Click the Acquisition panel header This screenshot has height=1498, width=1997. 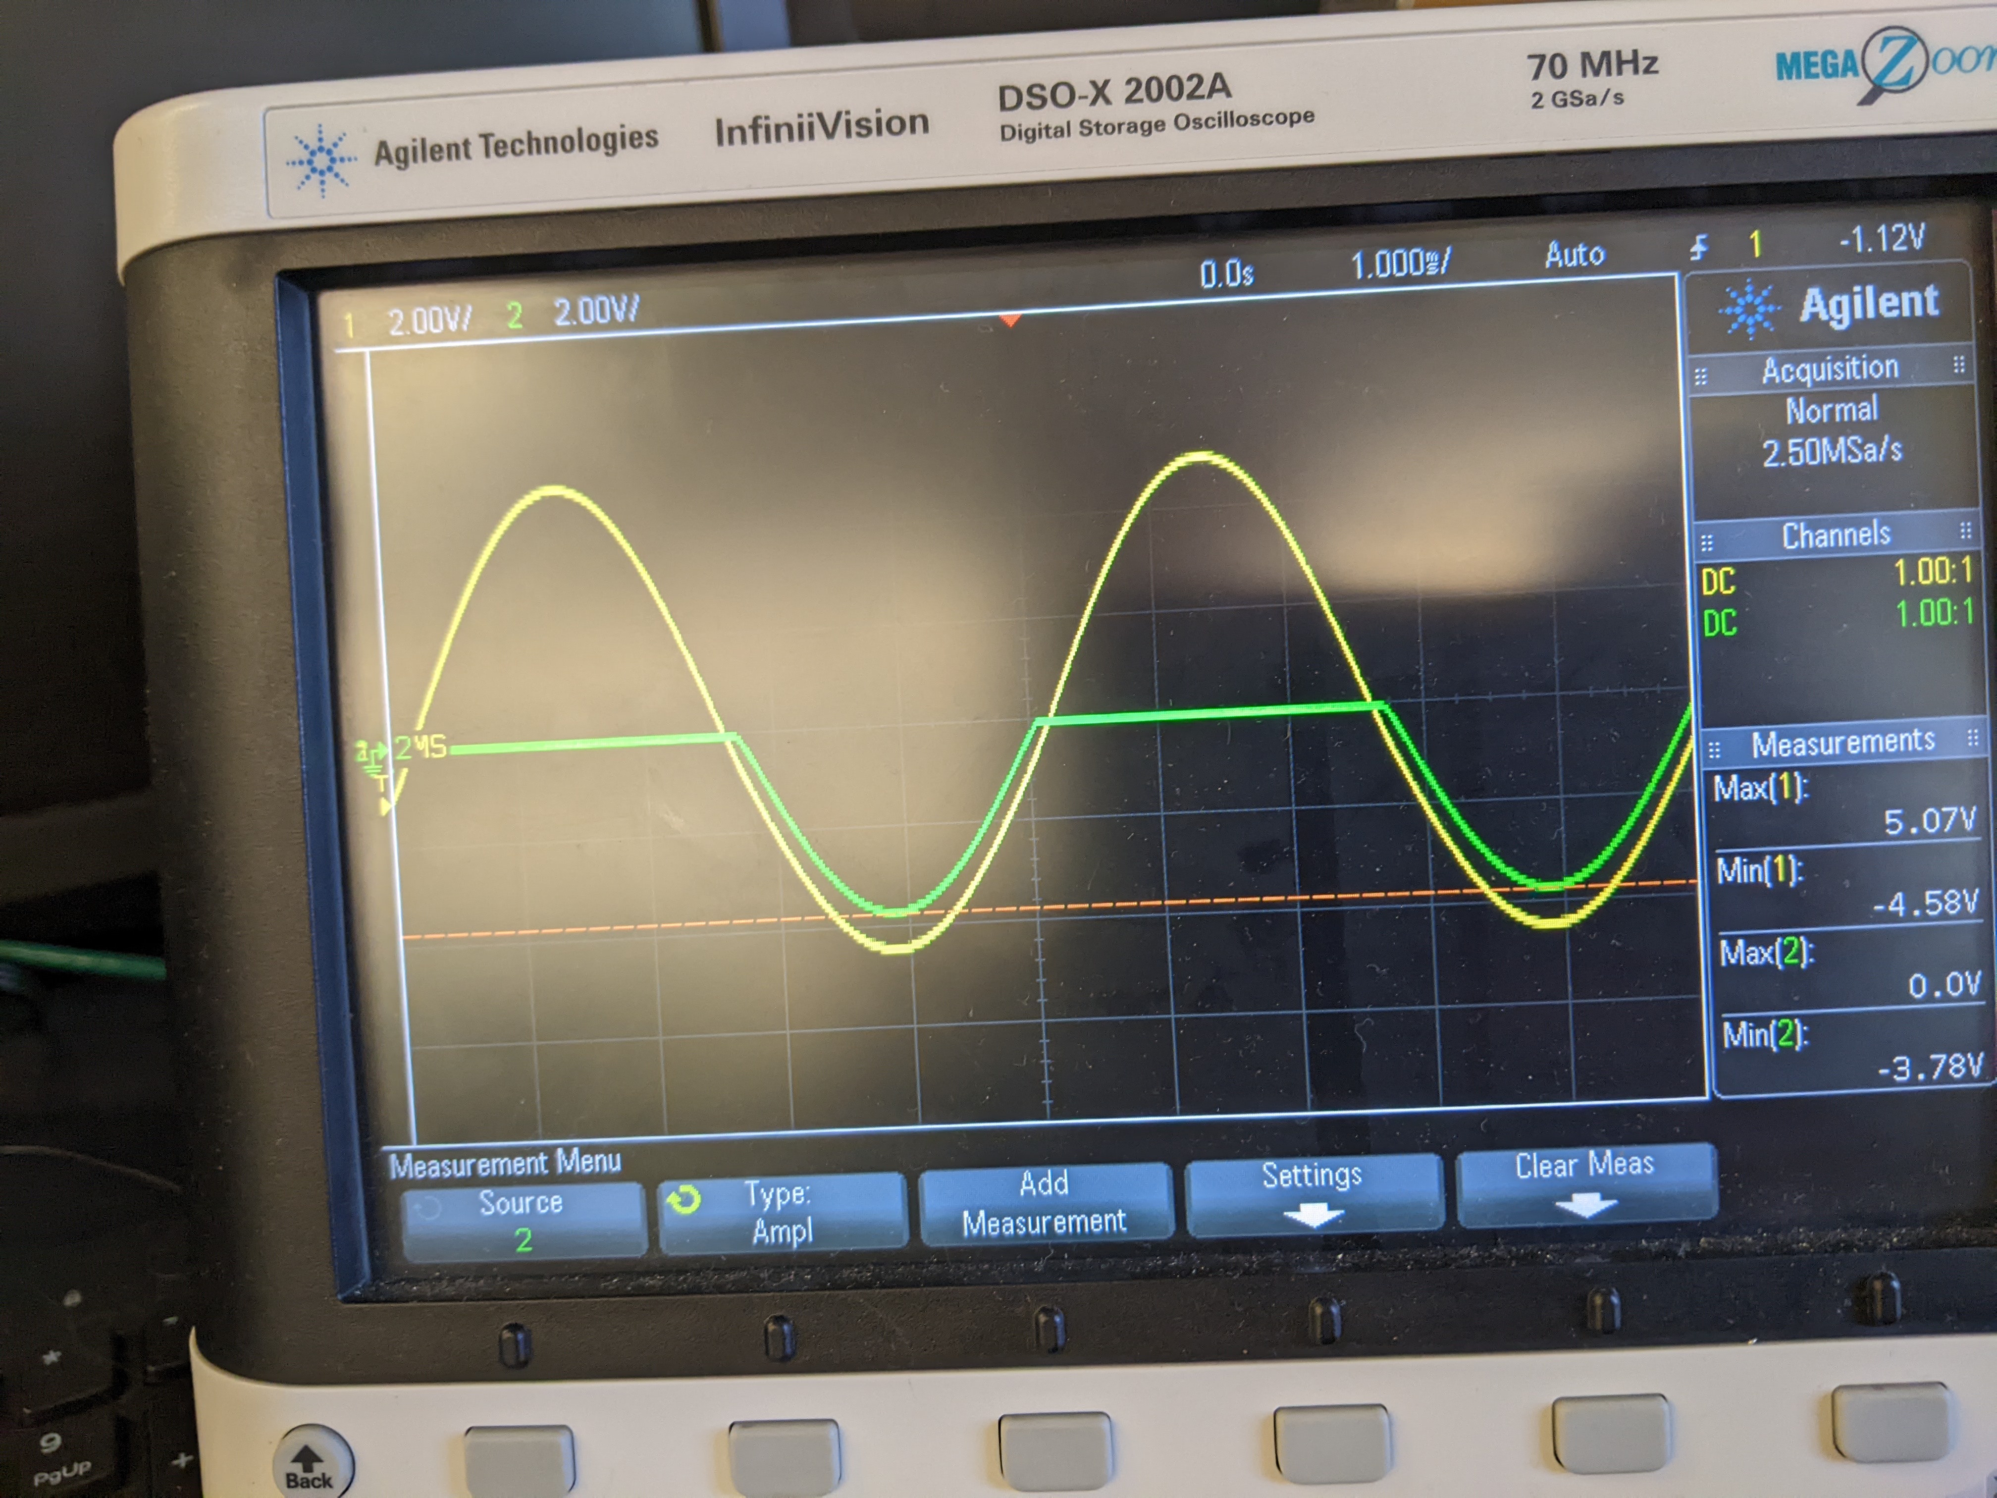(x=1830, y=370)
